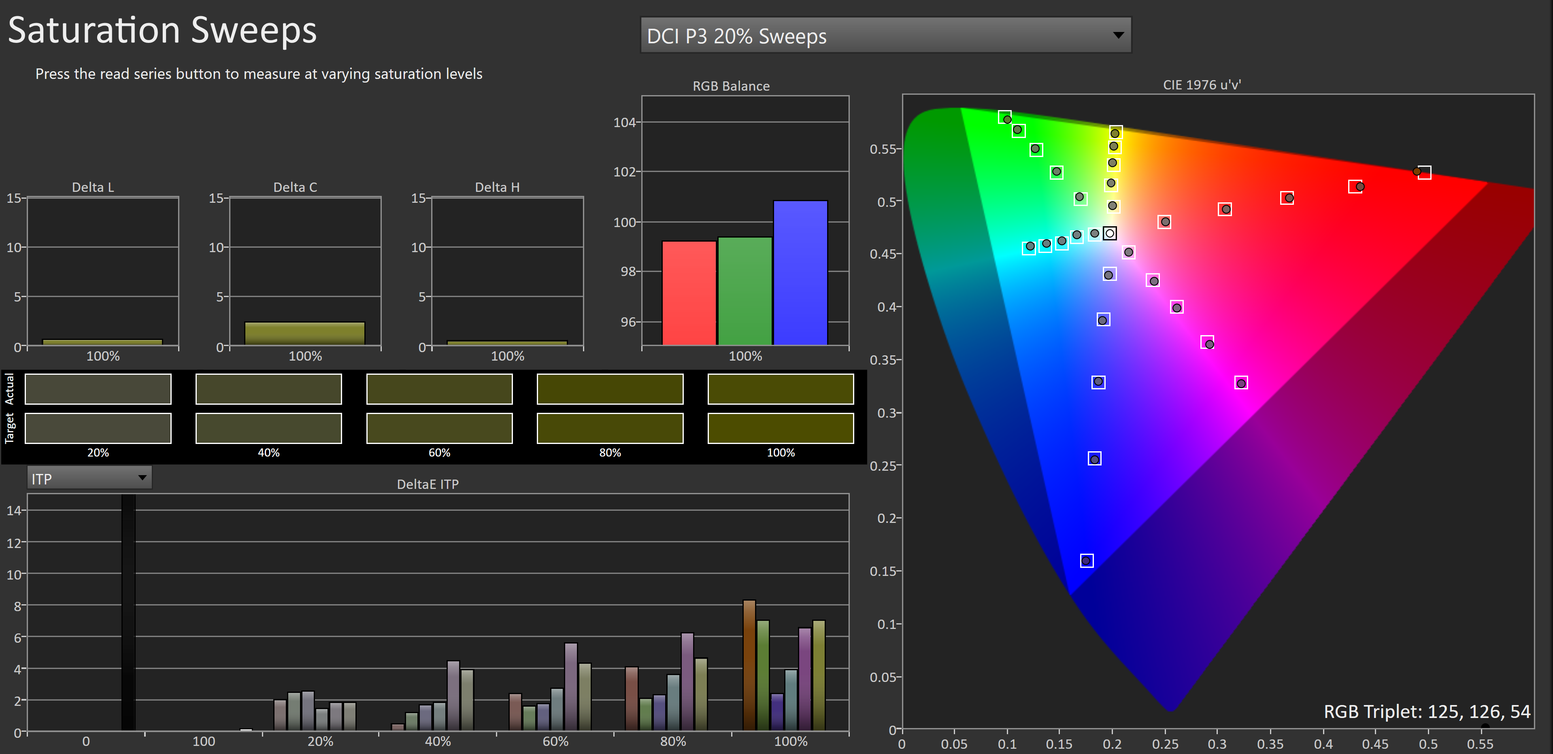Click the white point marker on CIE chart
Viewport: 1553px width, 754px height.
click(1109, 233)
